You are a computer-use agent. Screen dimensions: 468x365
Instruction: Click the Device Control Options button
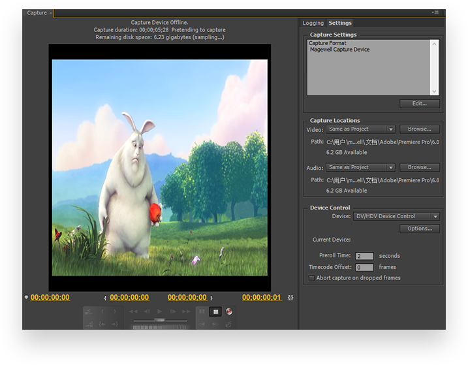click(x=419, y=229)
